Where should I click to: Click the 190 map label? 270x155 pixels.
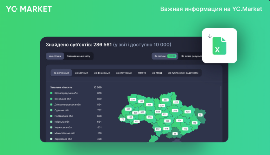point(185,129)
